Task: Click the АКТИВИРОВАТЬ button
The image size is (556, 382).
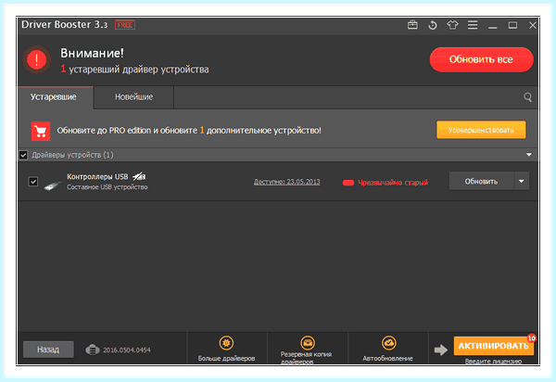Action: pos(493,346)
